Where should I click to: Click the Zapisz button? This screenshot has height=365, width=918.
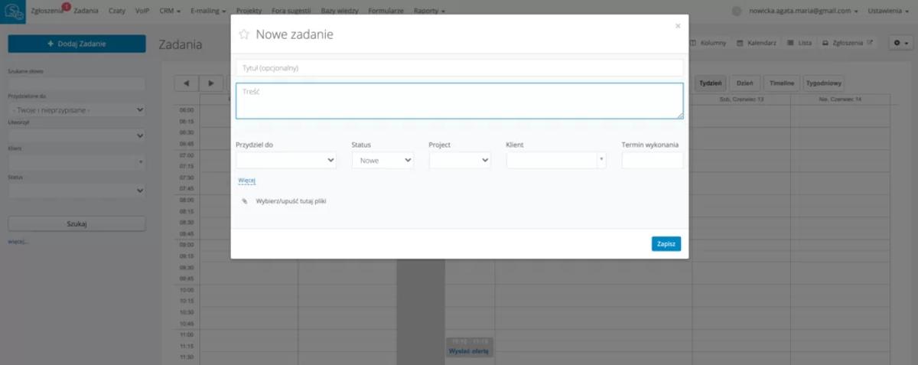click(x=666, y=243)
